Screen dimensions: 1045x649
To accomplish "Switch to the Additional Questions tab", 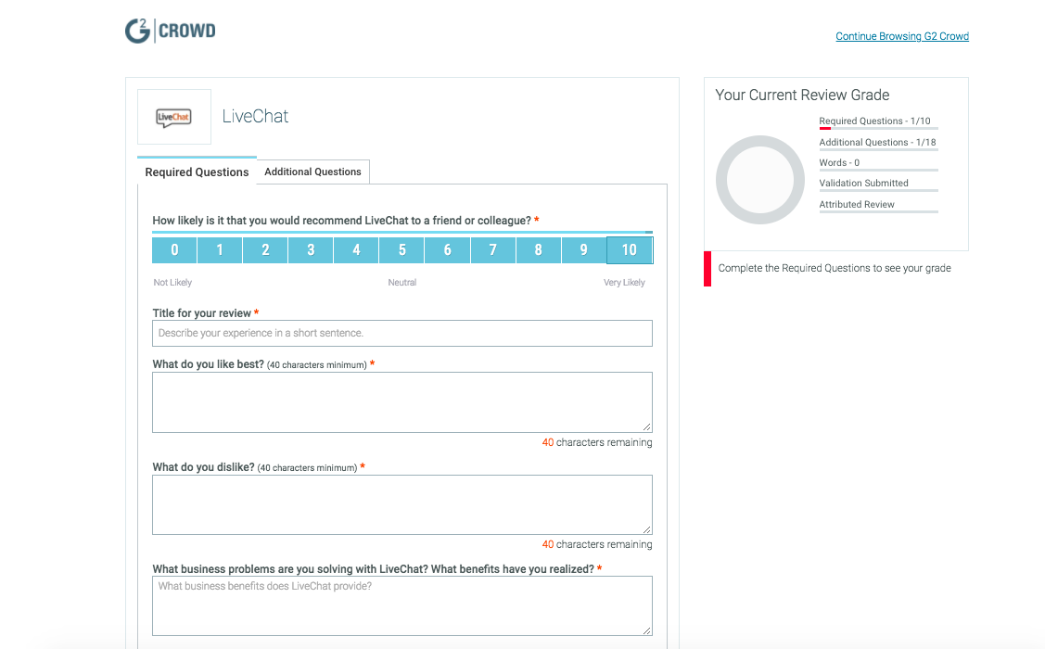I will [x=312, y=172].
